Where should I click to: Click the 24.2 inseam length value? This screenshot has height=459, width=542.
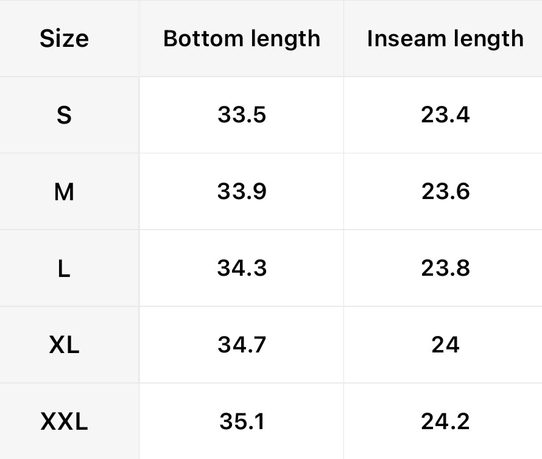tap(445, 421)
